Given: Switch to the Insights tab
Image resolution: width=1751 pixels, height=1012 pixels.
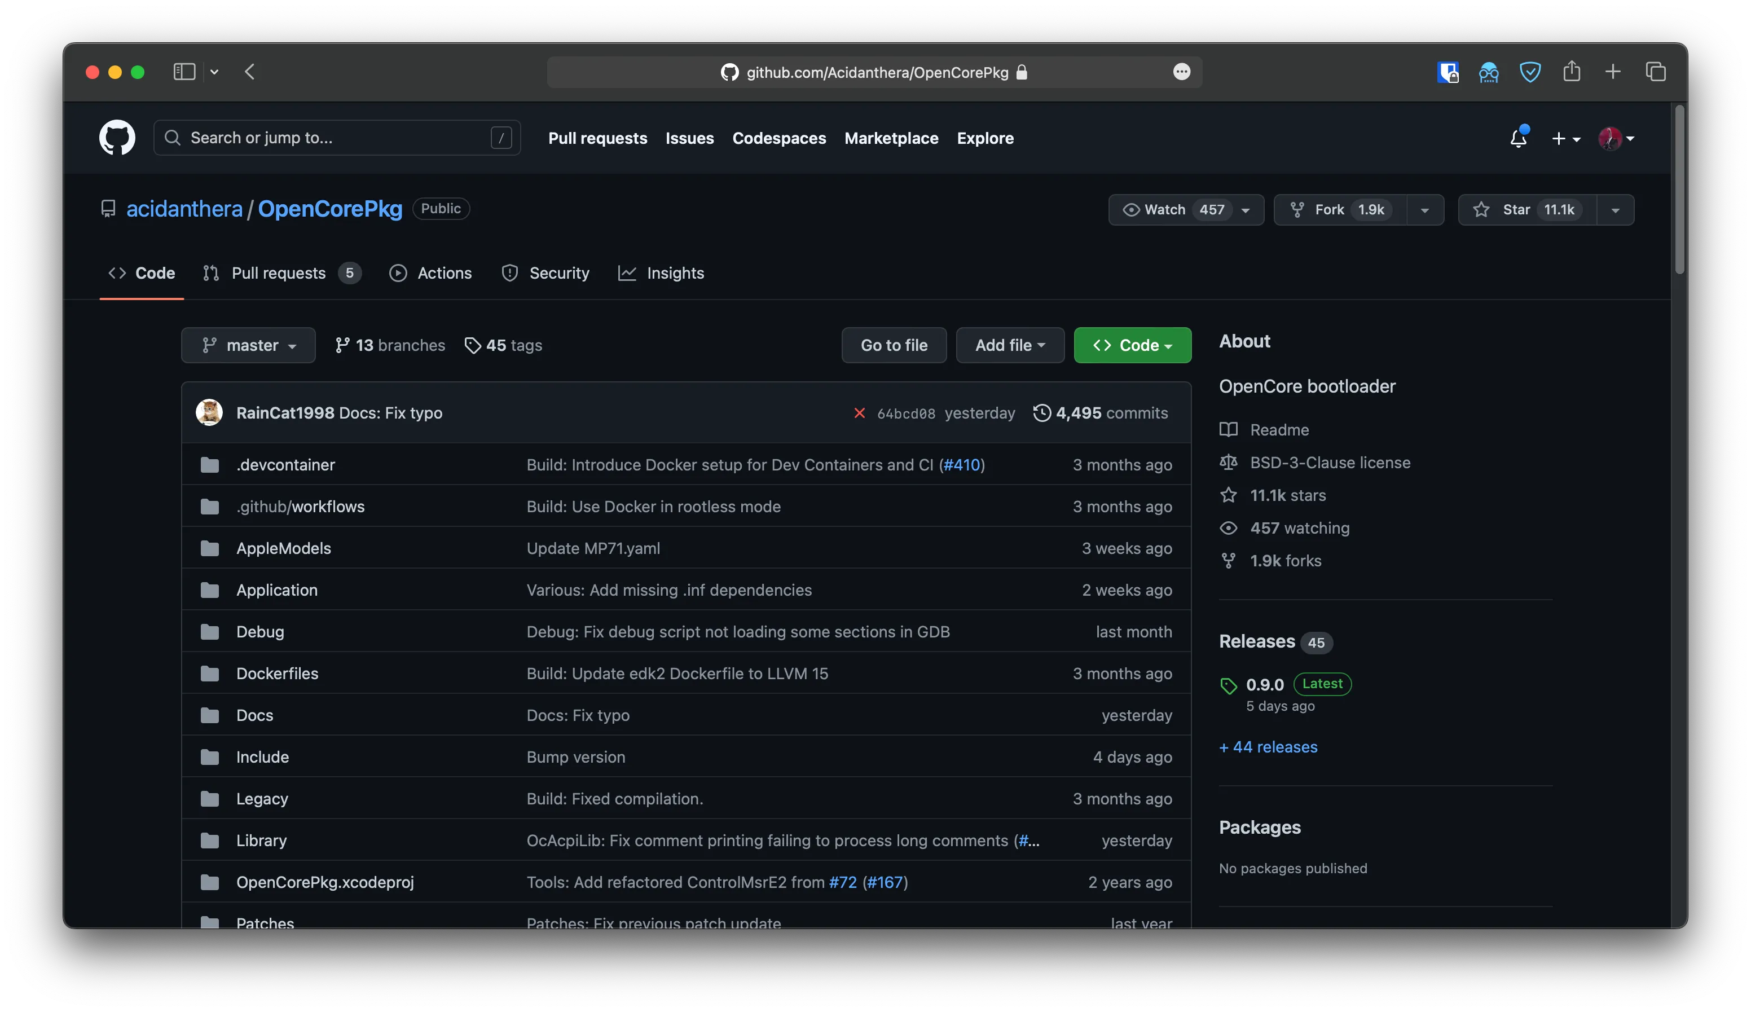Looking at the screenshot, I should coord(661,273).
